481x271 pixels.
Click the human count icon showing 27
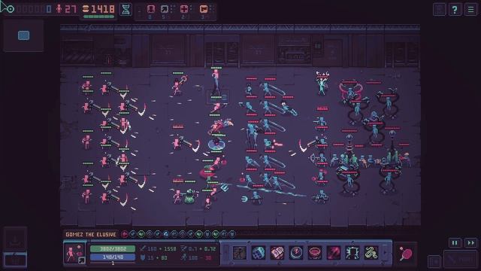click(59, 9)
